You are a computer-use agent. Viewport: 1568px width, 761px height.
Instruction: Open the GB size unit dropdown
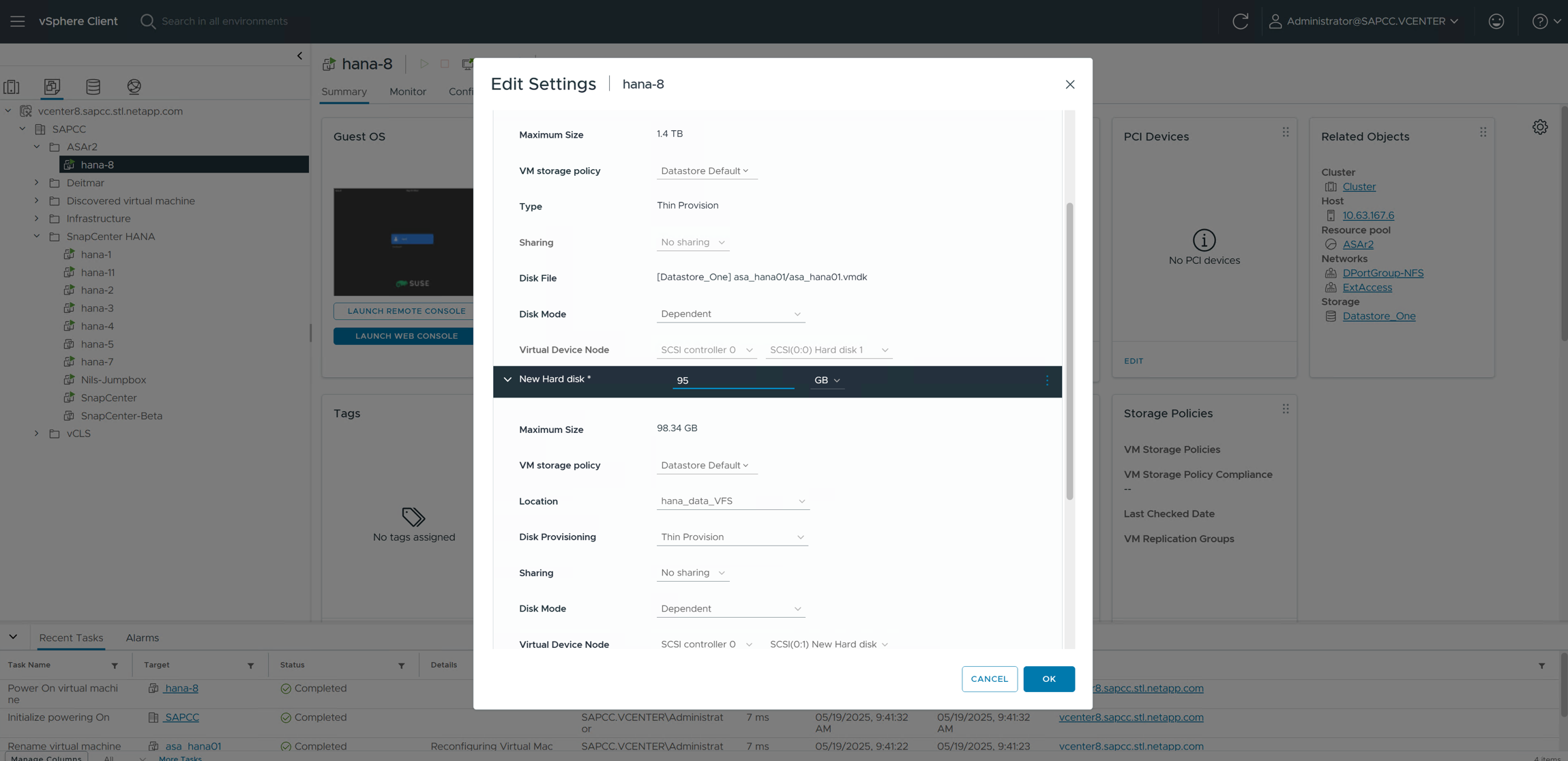pos(827,380)
